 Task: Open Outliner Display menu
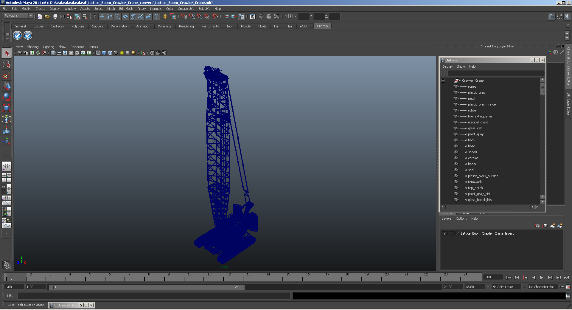(x=447, y=66)
